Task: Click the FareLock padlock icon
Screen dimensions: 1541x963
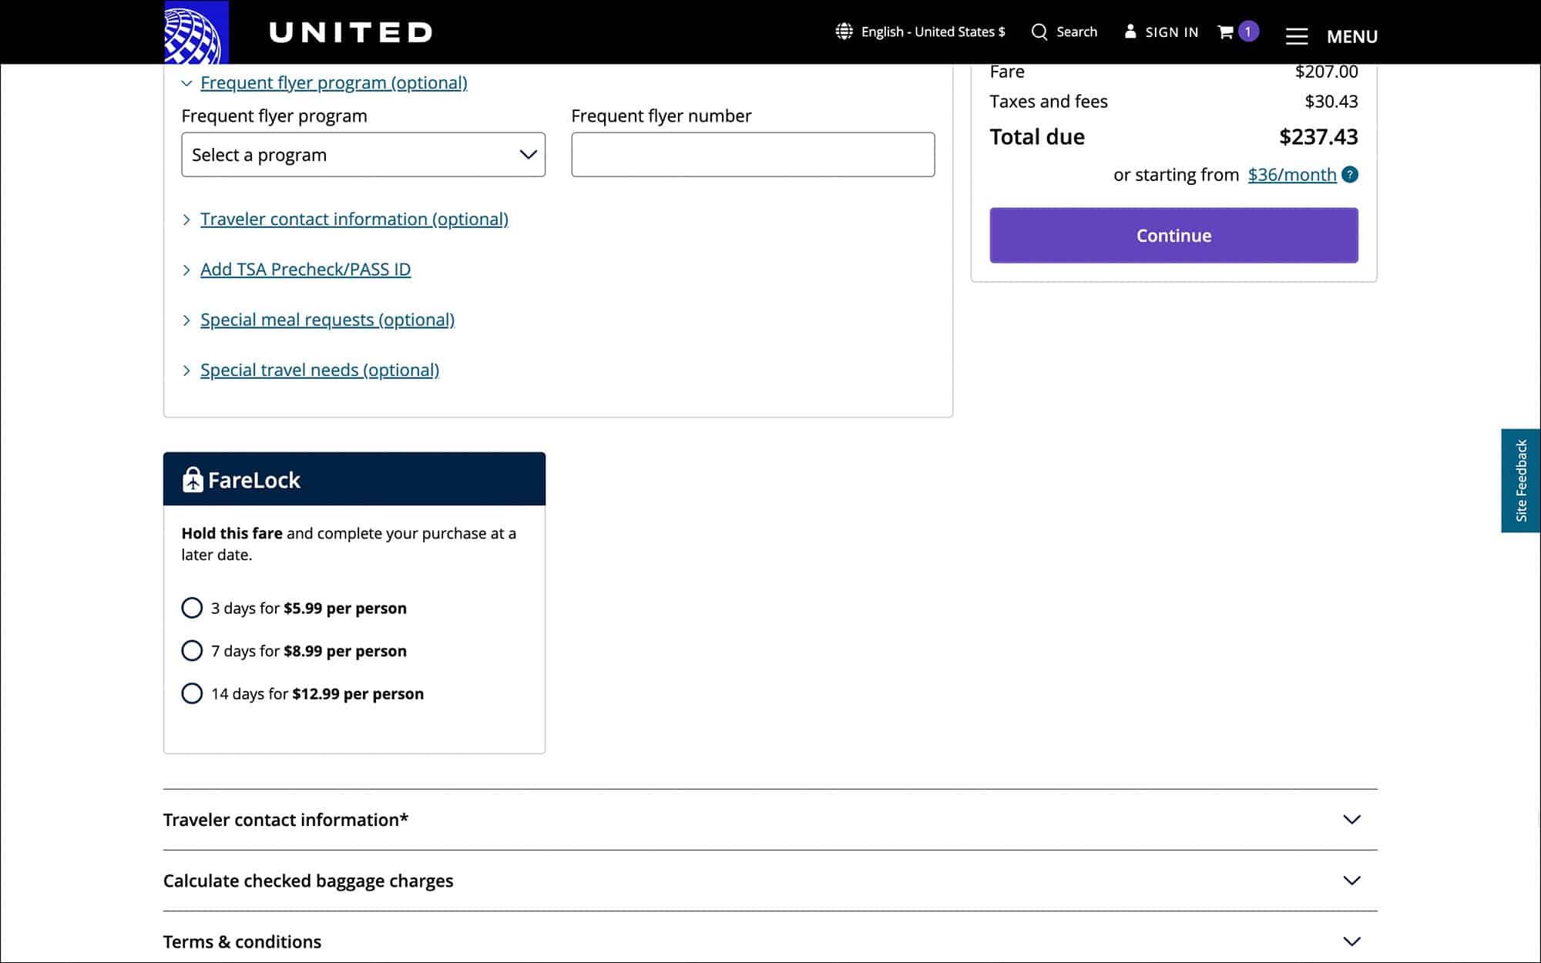Action: [x=193, y=479]
